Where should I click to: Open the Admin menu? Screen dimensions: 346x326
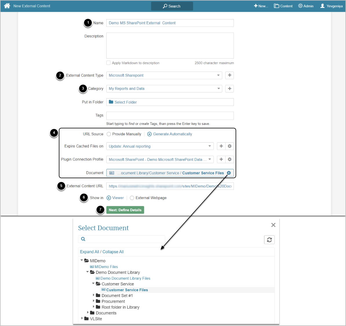click(306, 6)
